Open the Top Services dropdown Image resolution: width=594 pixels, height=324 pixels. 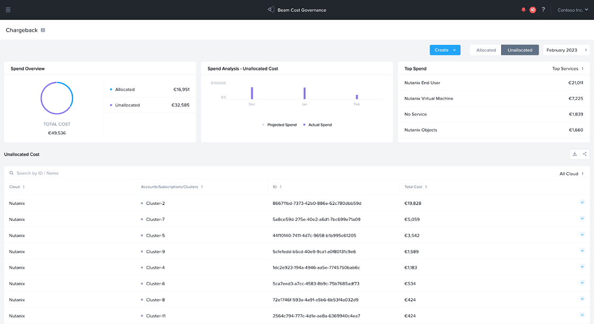[567, 68]
